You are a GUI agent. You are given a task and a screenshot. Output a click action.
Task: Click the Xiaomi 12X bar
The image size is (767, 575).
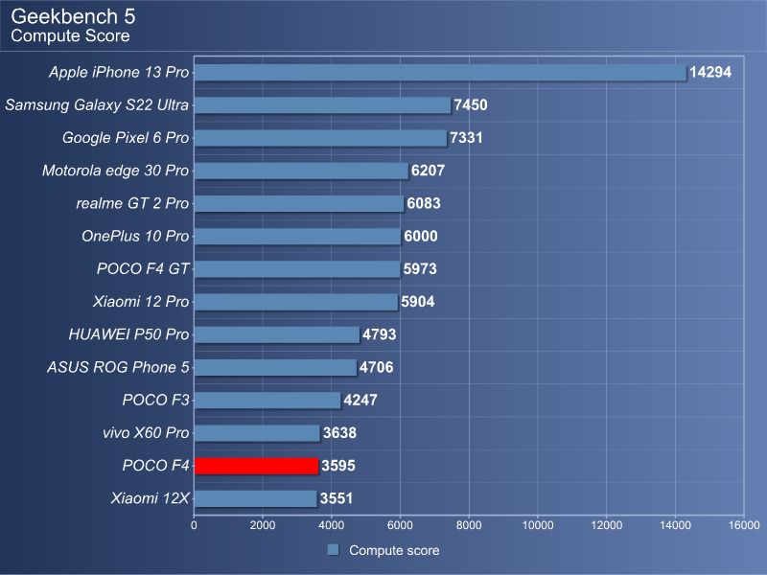coord(255,498)
